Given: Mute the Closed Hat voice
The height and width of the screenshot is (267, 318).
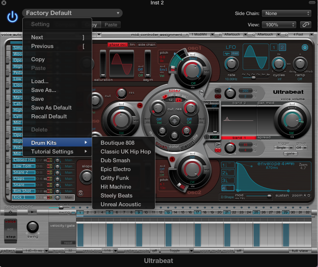Looking at the screenshot, I should point(48,160).
